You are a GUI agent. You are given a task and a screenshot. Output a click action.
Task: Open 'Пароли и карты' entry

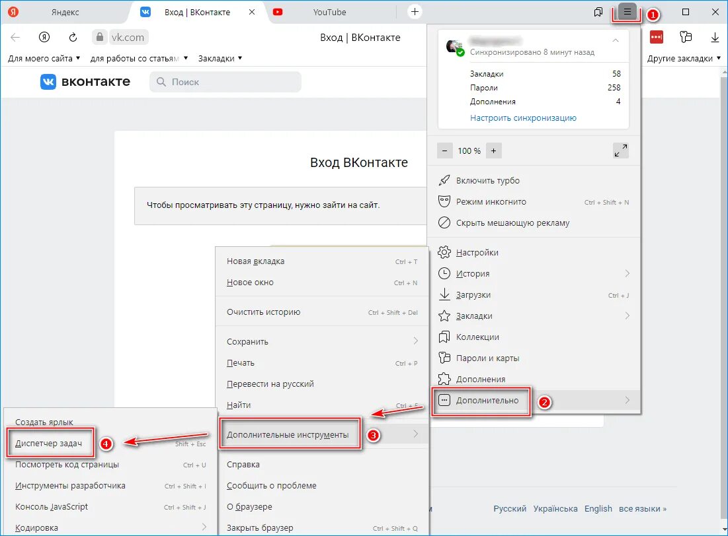coord(533,358)
